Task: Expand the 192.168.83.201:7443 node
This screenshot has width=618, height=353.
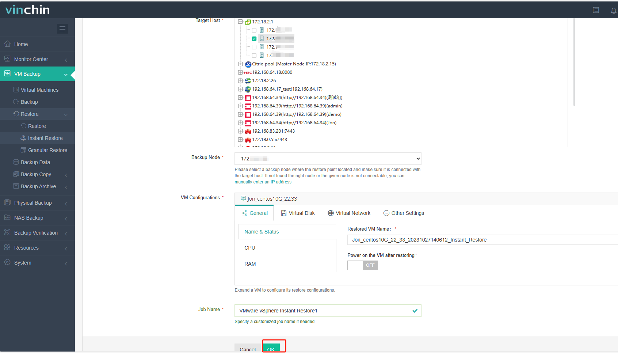Action: pos(240,131)
